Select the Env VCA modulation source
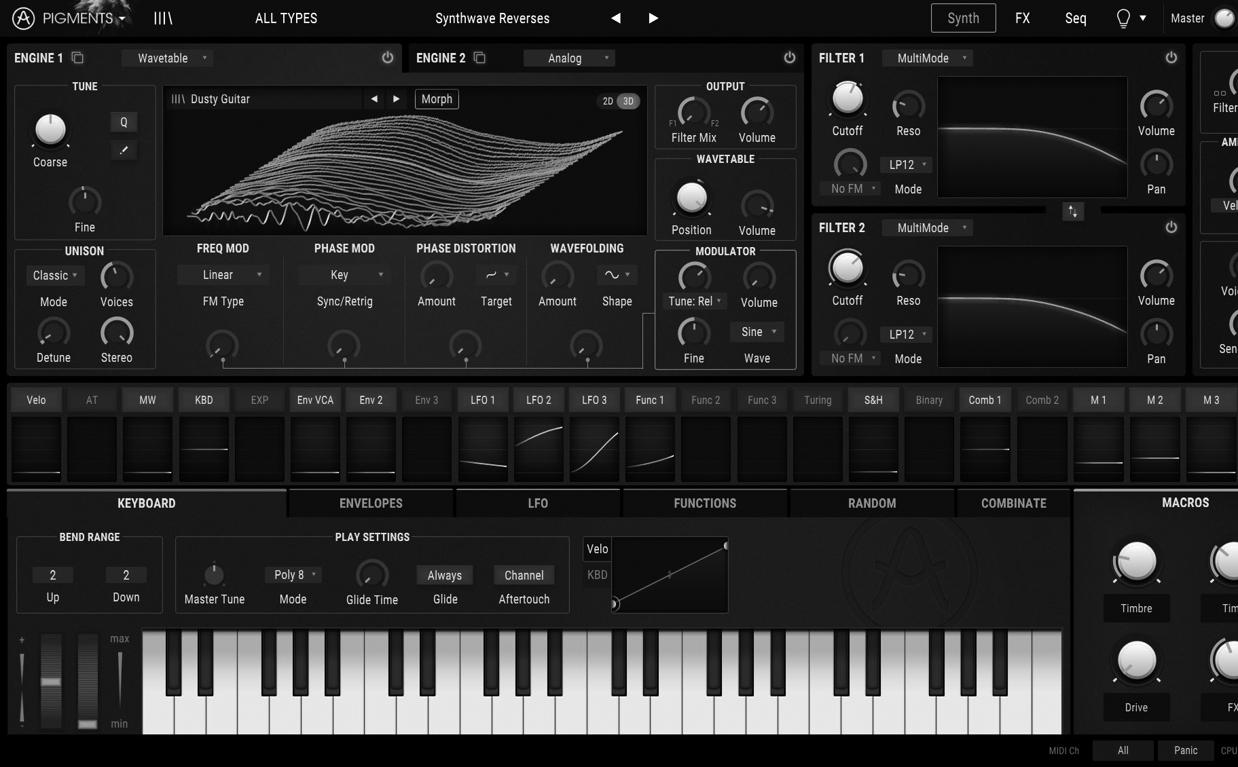The image size is (1238, 767). tap(315, 400)
